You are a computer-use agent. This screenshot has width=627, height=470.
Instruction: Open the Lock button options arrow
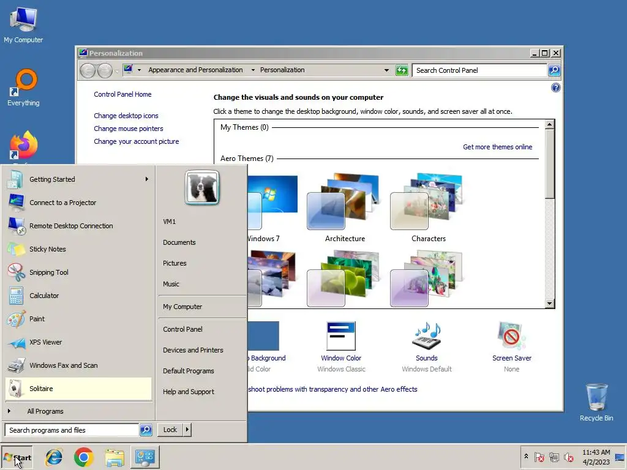(187, 430)
